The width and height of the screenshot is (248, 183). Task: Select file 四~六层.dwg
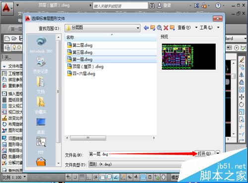point(84,74)
